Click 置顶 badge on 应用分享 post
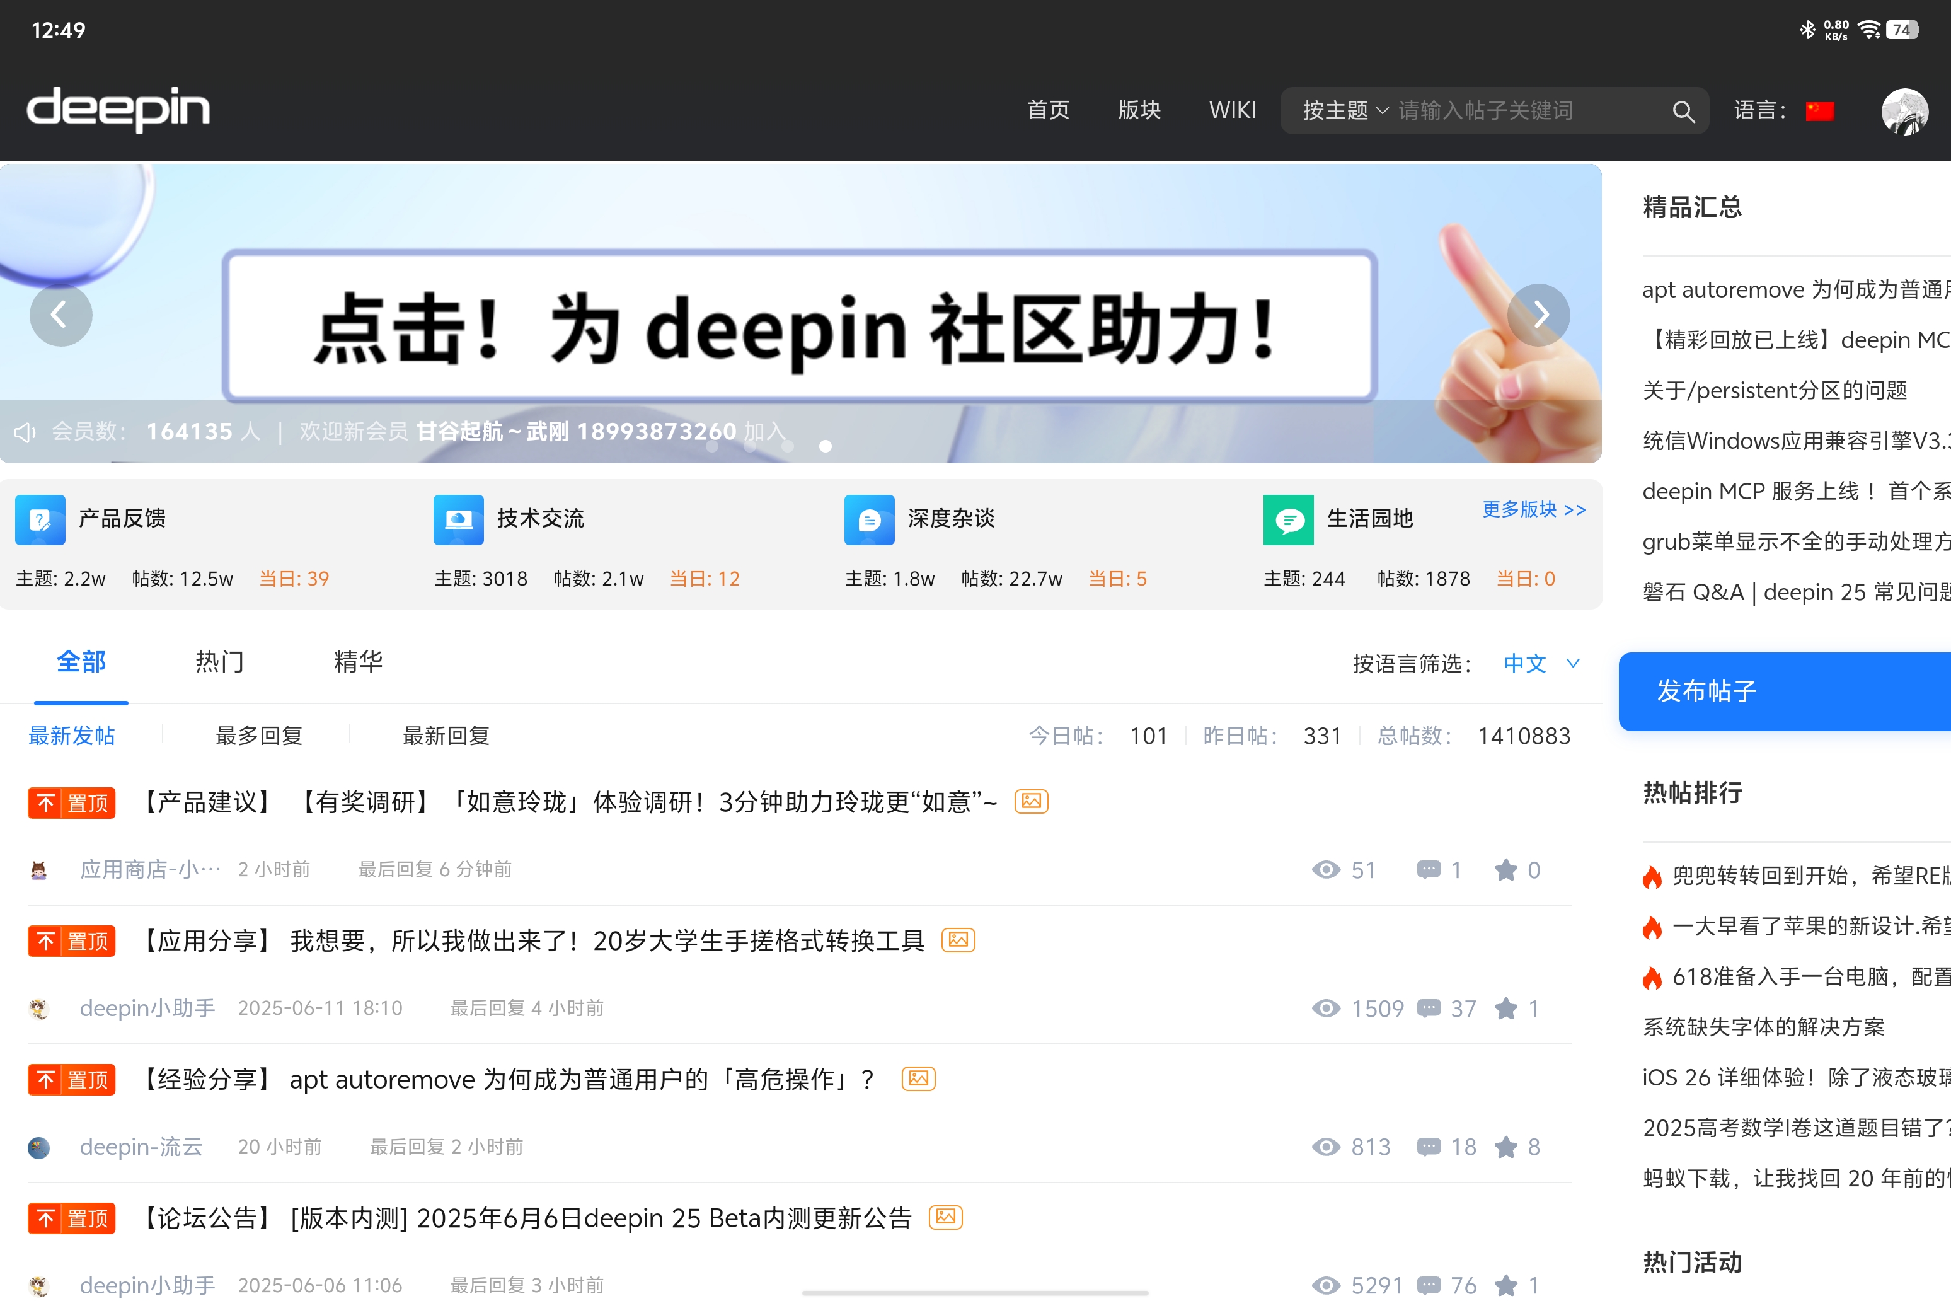Image resolution: width=1951 pixels, height=1301 pixels. pyautogui.click(x=71, y=941)
